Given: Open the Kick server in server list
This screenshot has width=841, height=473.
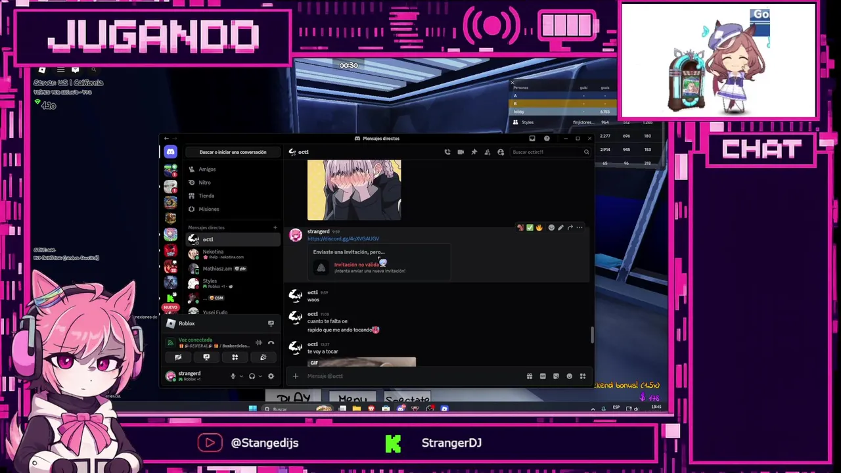Looking at the screenshot, I should [170, 298].
